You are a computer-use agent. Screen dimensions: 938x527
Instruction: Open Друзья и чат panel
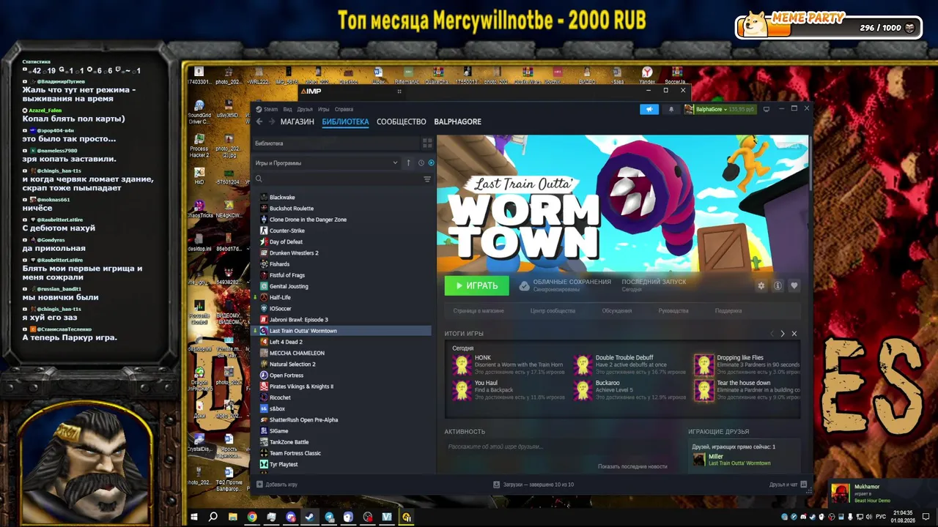click(x=788, y=485)
